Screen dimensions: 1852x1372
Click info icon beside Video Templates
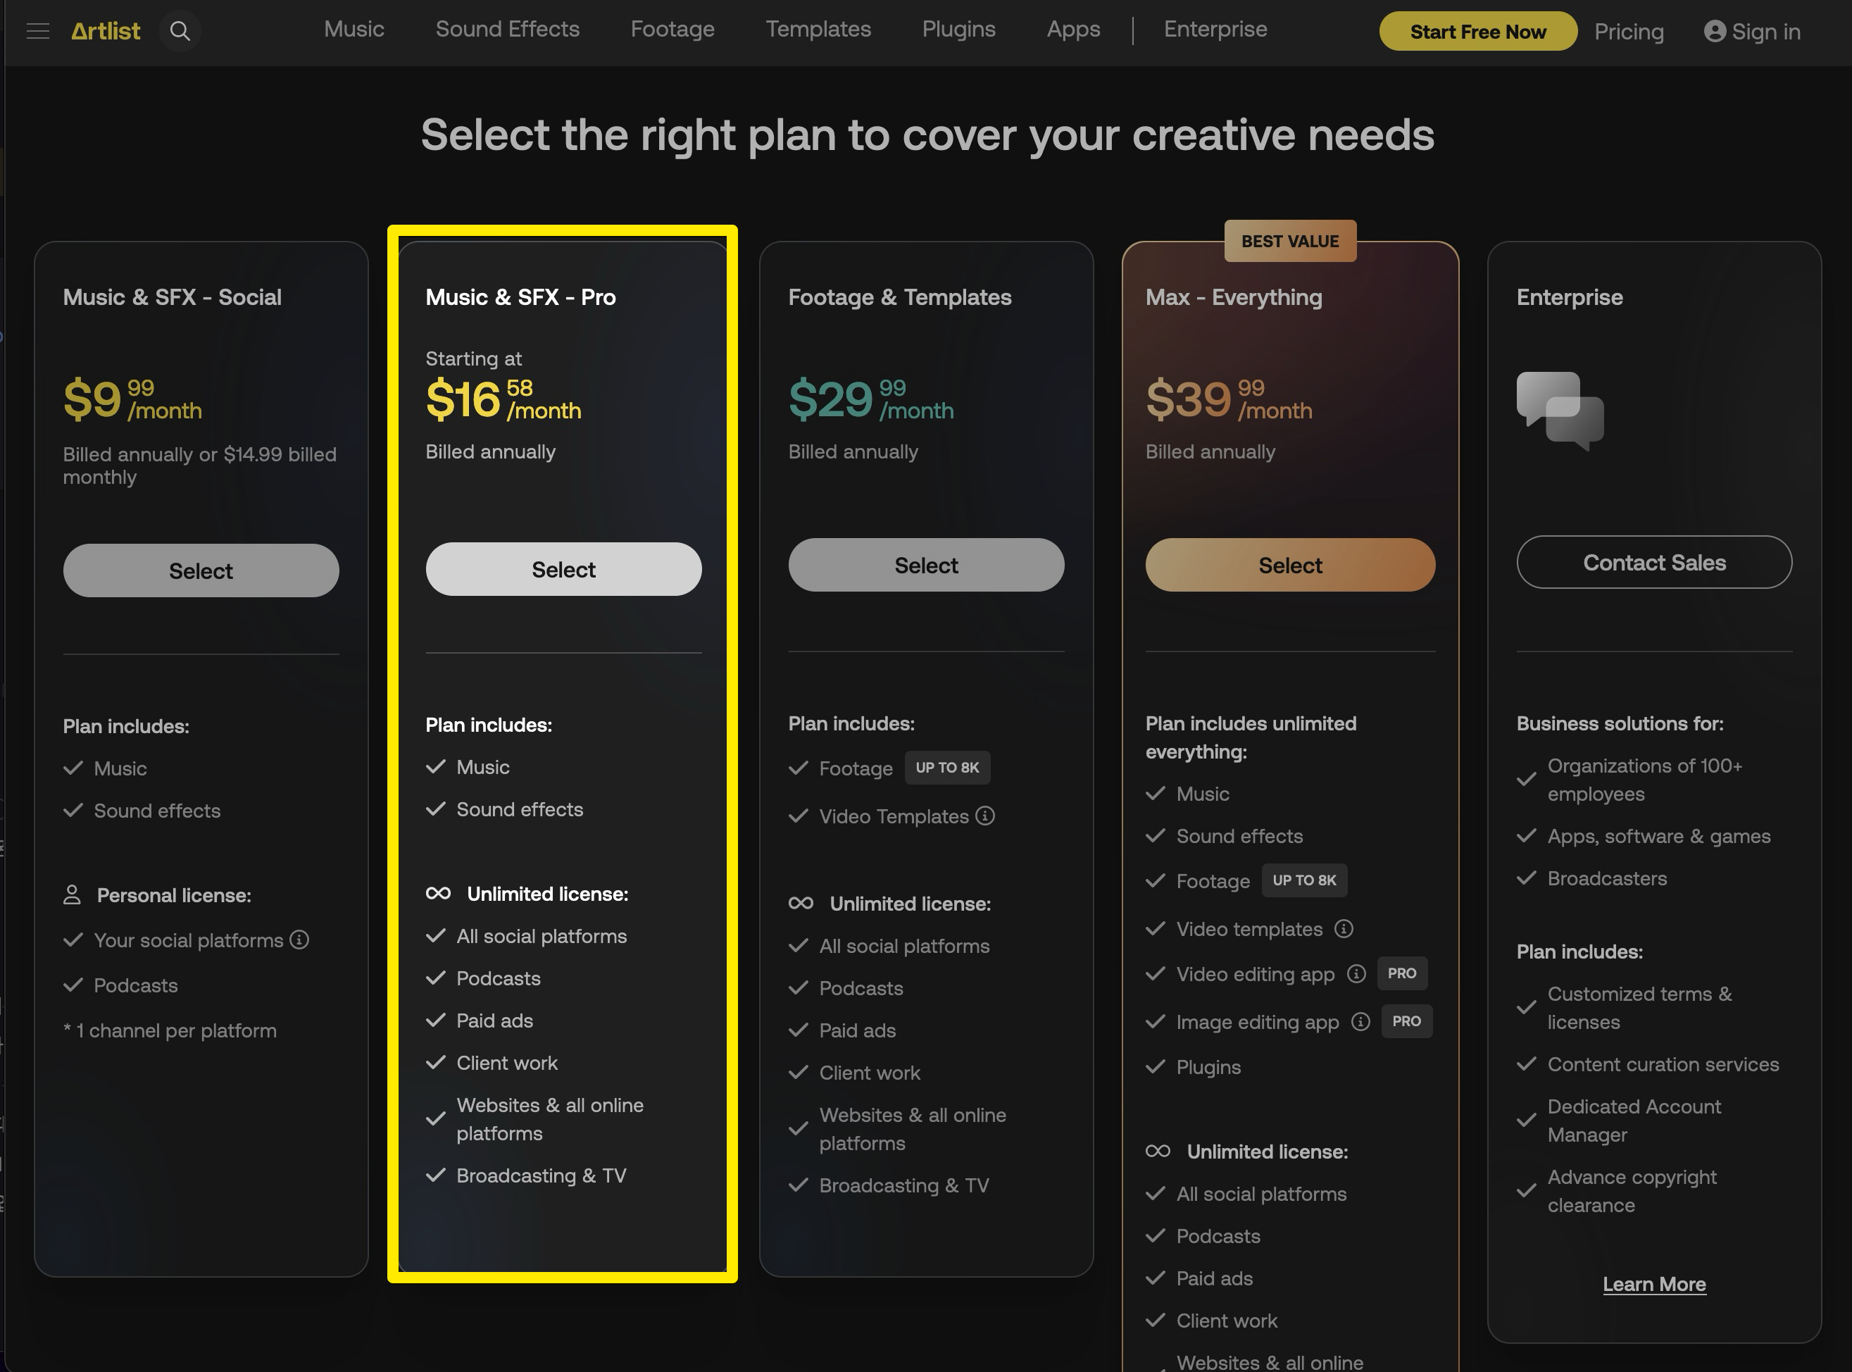pyautogui.click(x=985, y=816)
